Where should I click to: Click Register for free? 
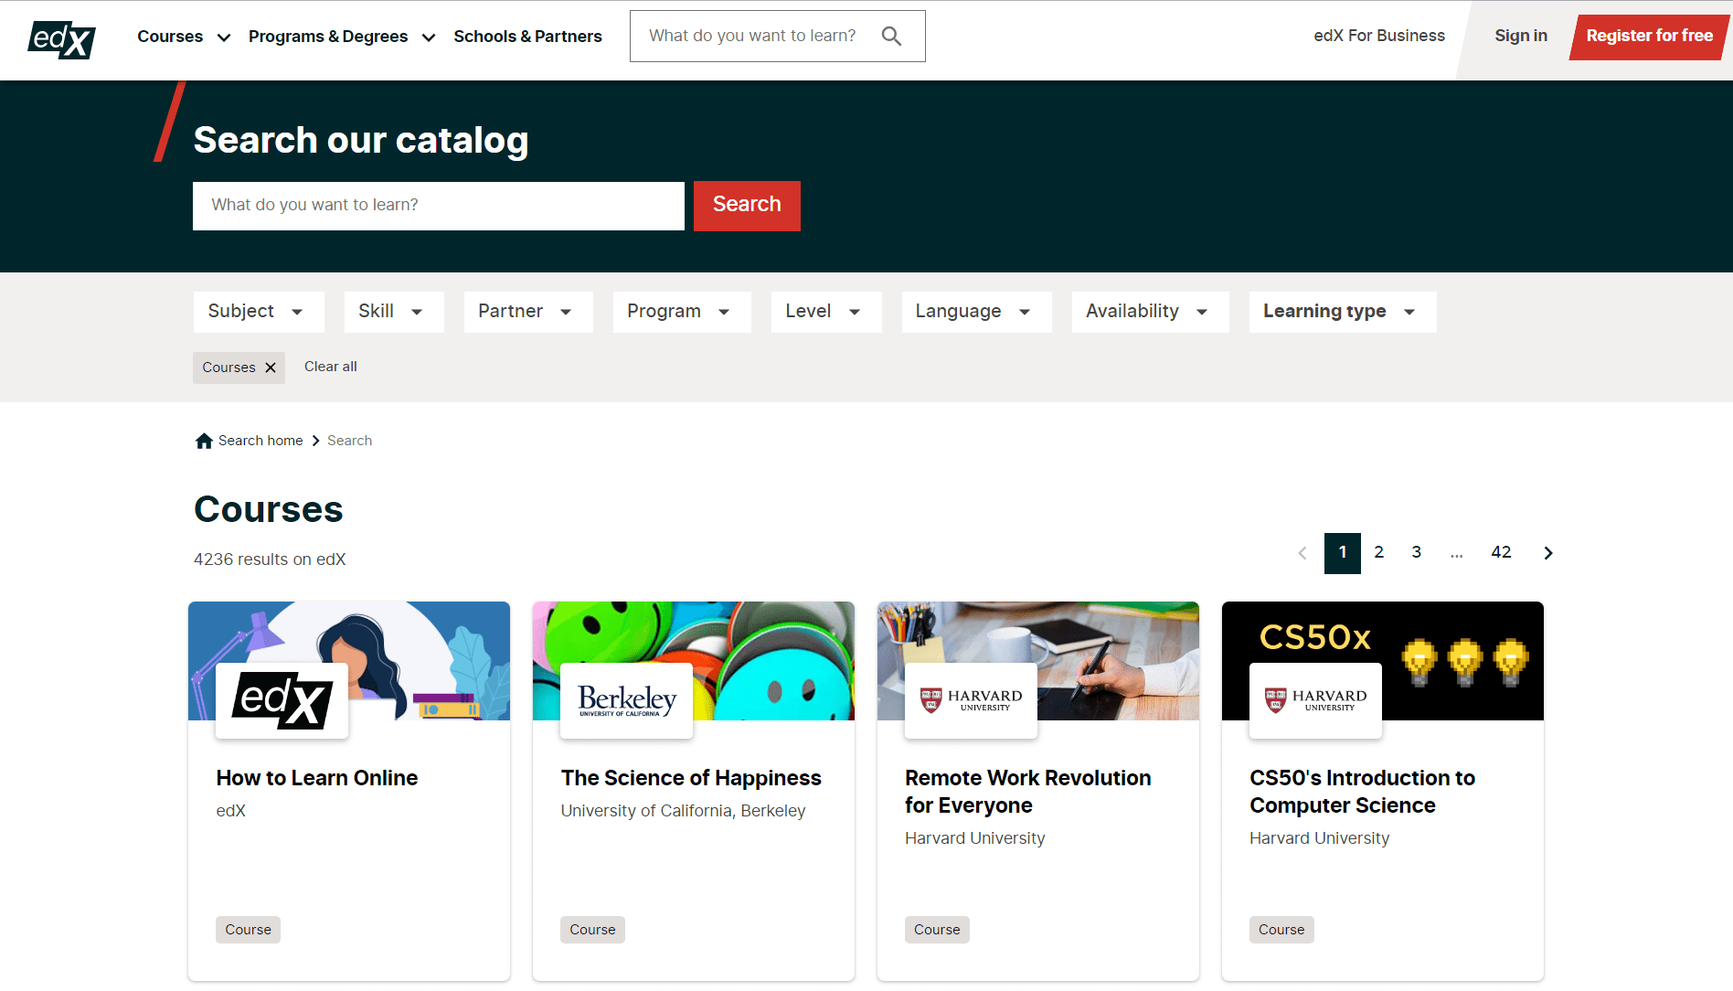tap(1649, 36)
